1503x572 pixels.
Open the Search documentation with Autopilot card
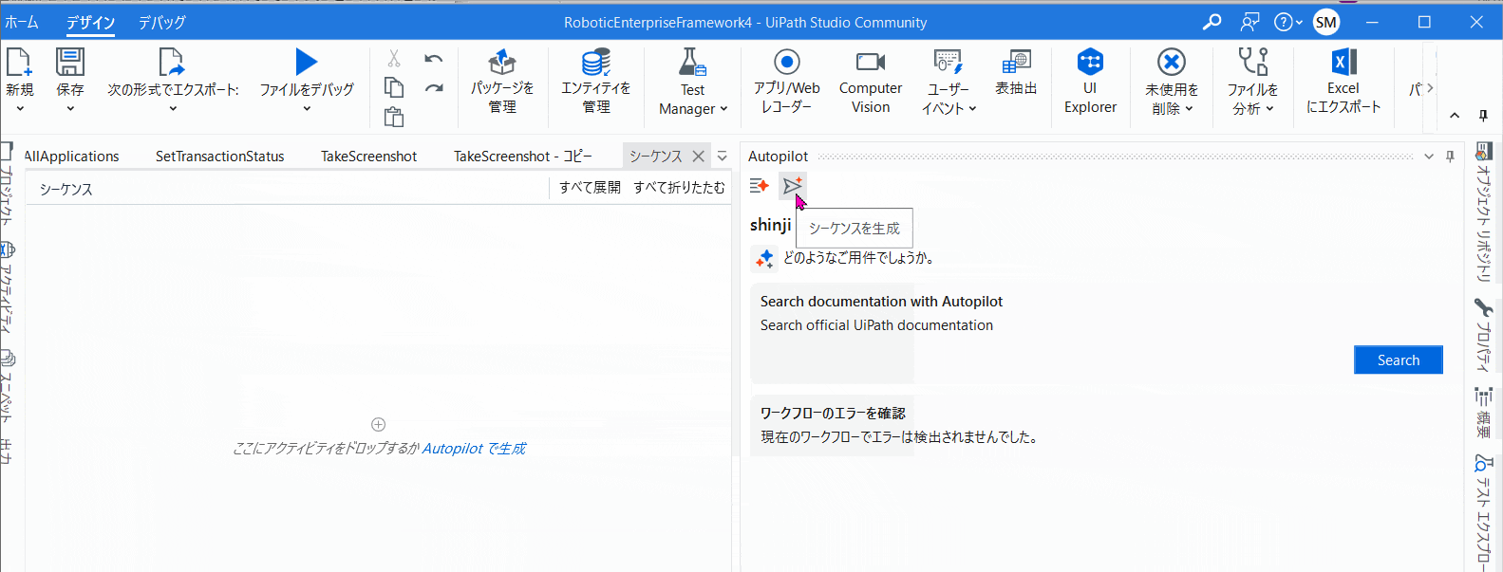coord(1102,333)
